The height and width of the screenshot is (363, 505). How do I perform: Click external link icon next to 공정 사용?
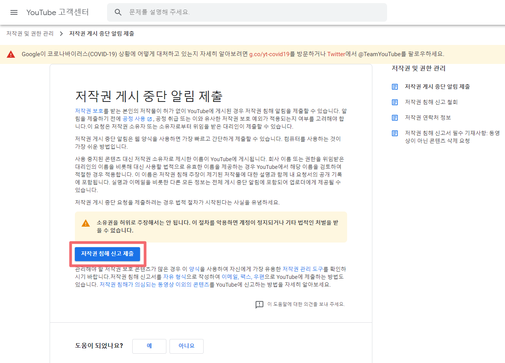tap(149, 119)
